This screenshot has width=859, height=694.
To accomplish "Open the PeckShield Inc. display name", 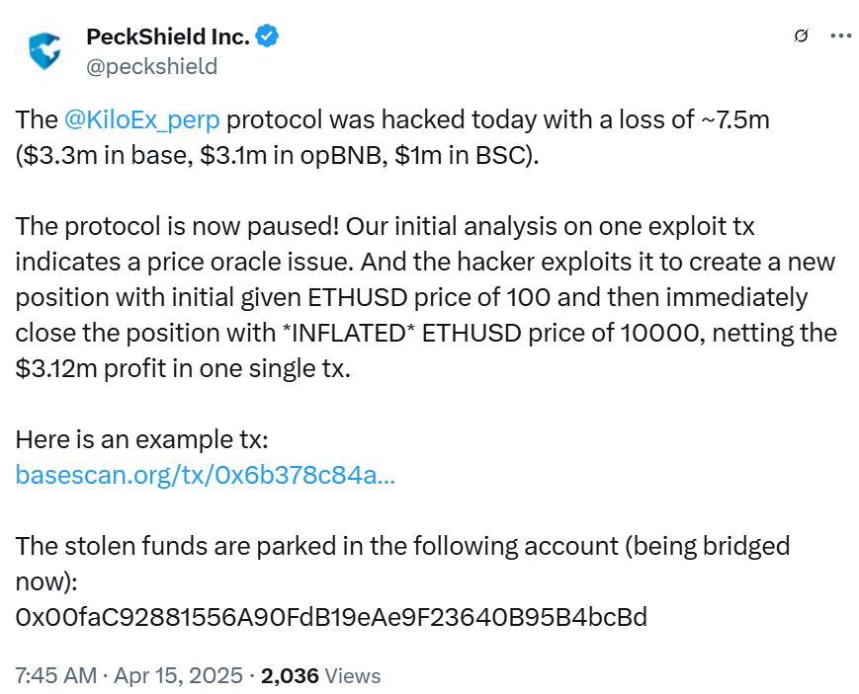I will [x=167, y=38].
